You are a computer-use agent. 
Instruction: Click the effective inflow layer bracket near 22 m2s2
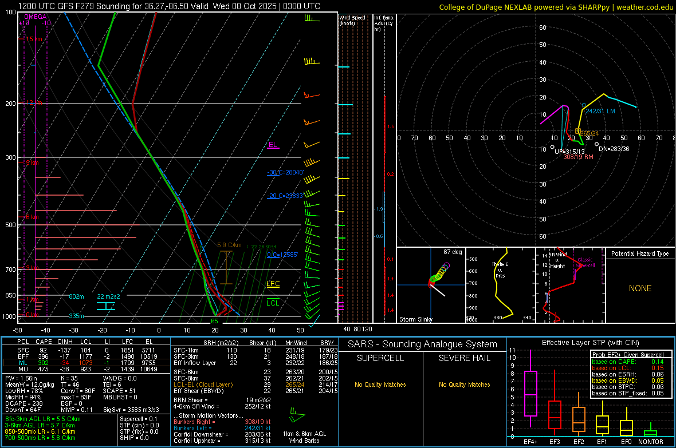click(105, 306)
